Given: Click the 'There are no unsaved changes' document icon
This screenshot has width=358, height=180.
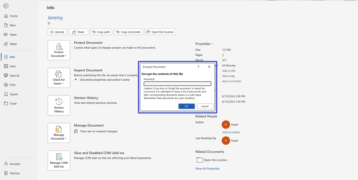Looking at the screenshot, I should [76, 132].
